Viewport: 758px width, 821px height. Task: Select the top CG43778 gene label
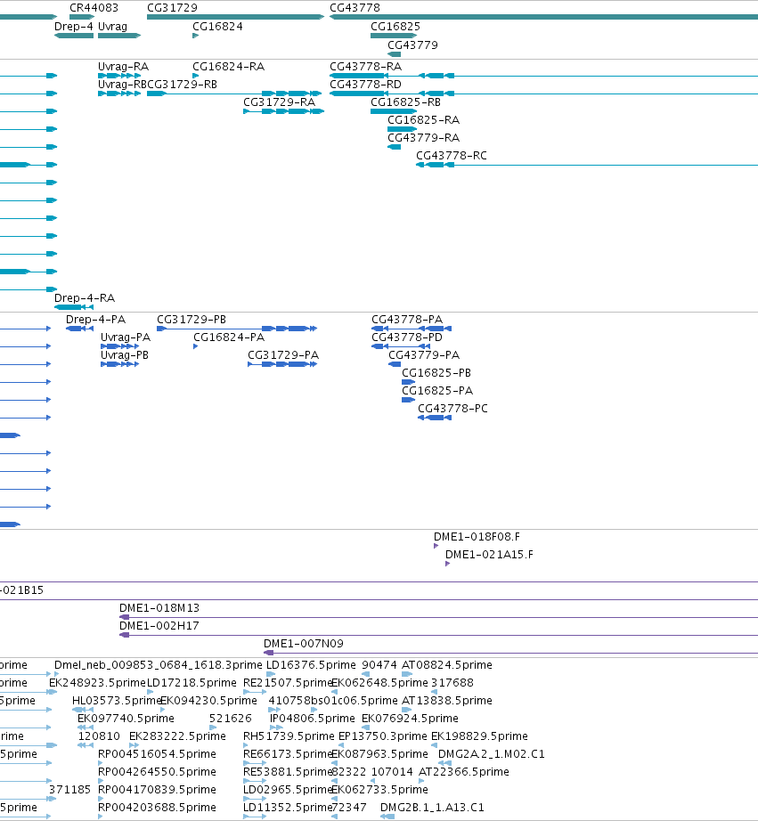click(355, 8)
